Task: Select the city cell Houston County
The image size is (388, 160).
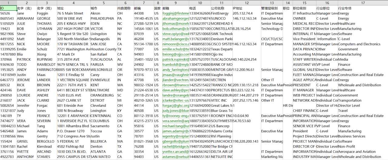Action: 103,49
